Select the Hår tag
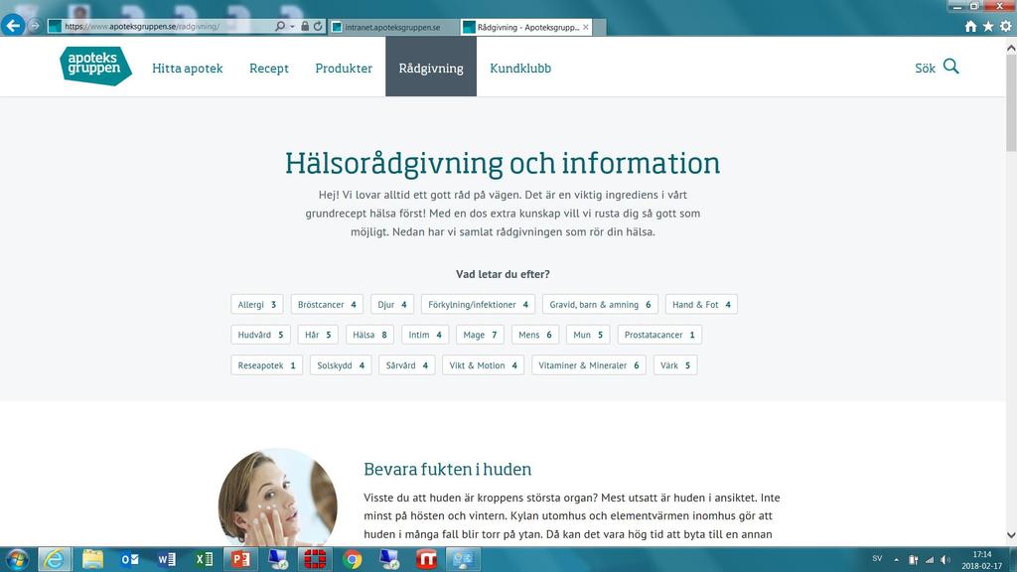Viewport: 1017px width, 572px height. [x=318, y=336]
